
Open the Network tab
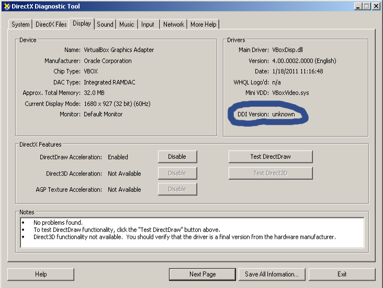click(x=174, y=25)
